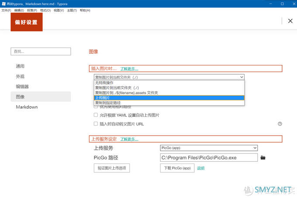Open the 主题(T) menu
The width and height of the screenshot is (297, 198).
click(x=72, y=10)
